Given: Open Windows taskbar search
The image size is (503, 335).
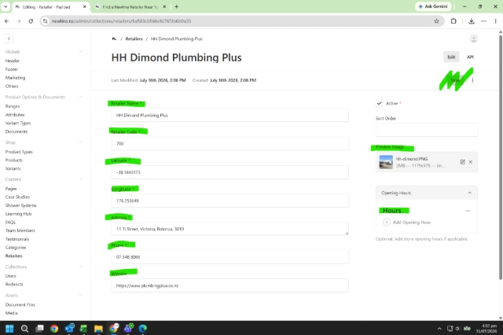Looking at the screenshot, I should coord(24,328).
